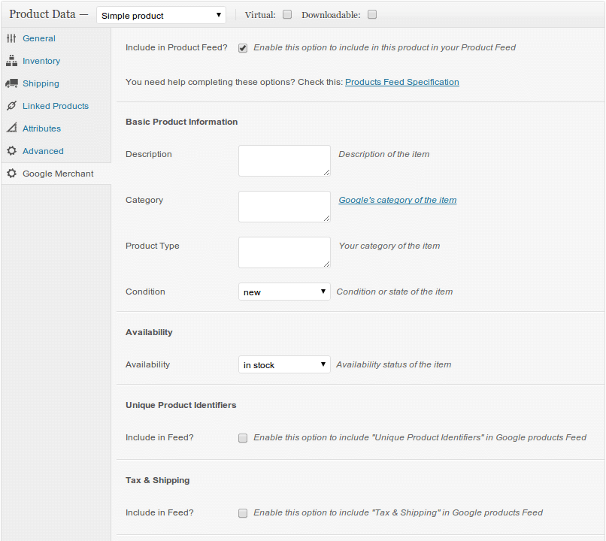Click the Shipping truck icon
Viewport: 606px width, 541px height.
pyautogui.click(x=11, y=83)
